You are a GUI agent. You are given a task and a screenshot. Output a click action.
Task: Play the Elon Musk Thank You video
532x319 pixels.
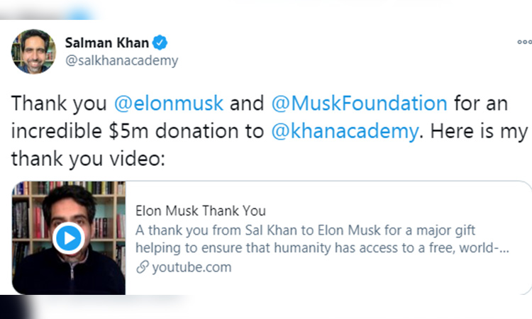click(69, 237)
